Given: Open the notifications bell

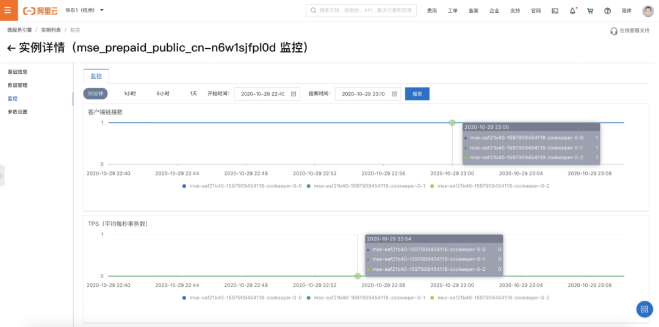Looking at the screenshot, I should (572, 11).
